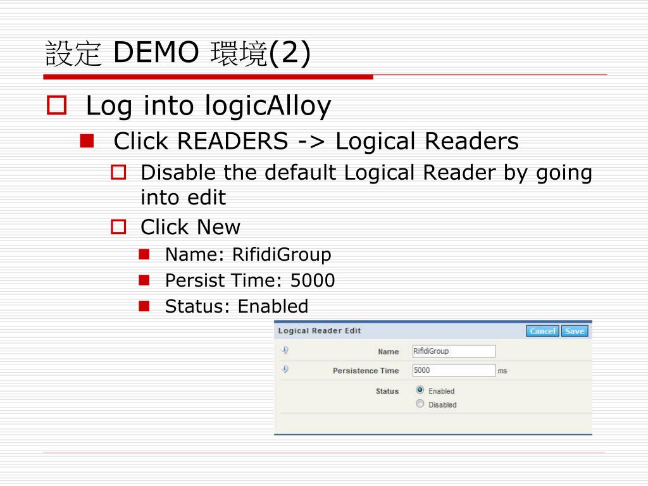
Task: Select the Disabled status radio button
Action: (x=420, y=404)
